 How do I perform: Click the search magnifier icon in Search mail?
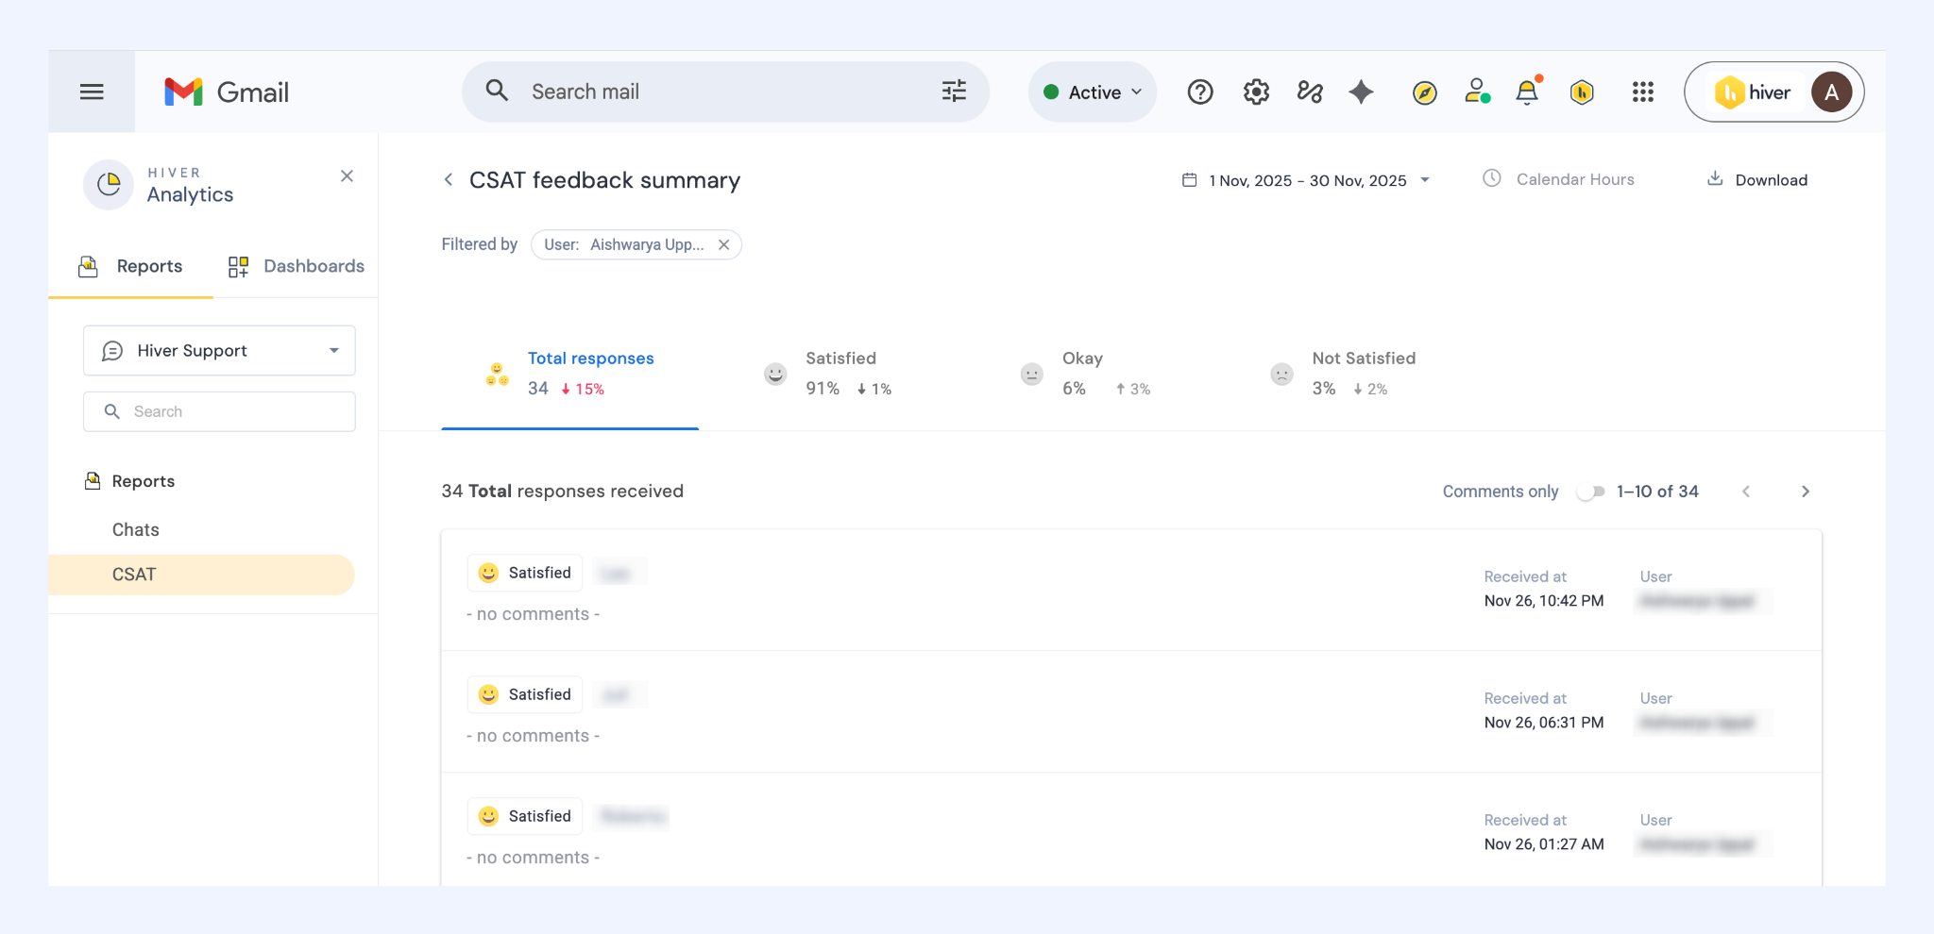pyautogui.click(x=497, y=91)
